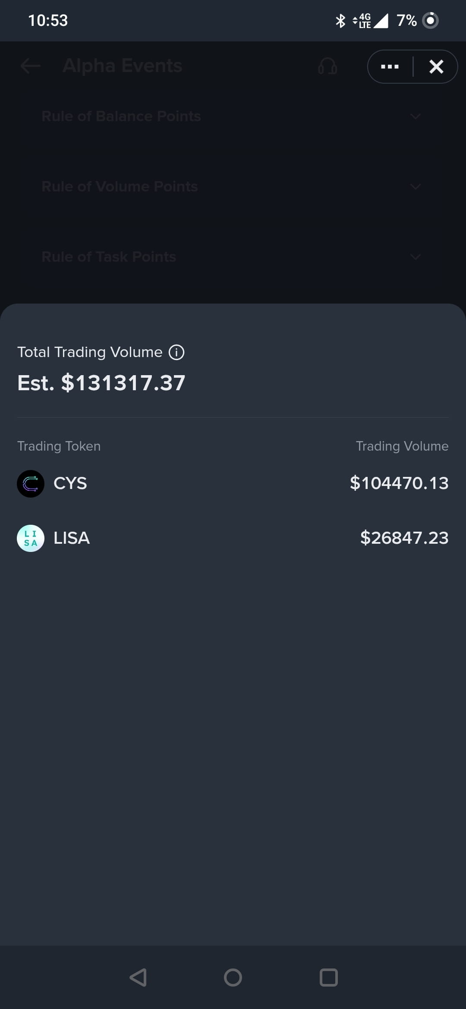
Task: Expand Rule of Task Points chevron
Action: (x=416, y=257)
